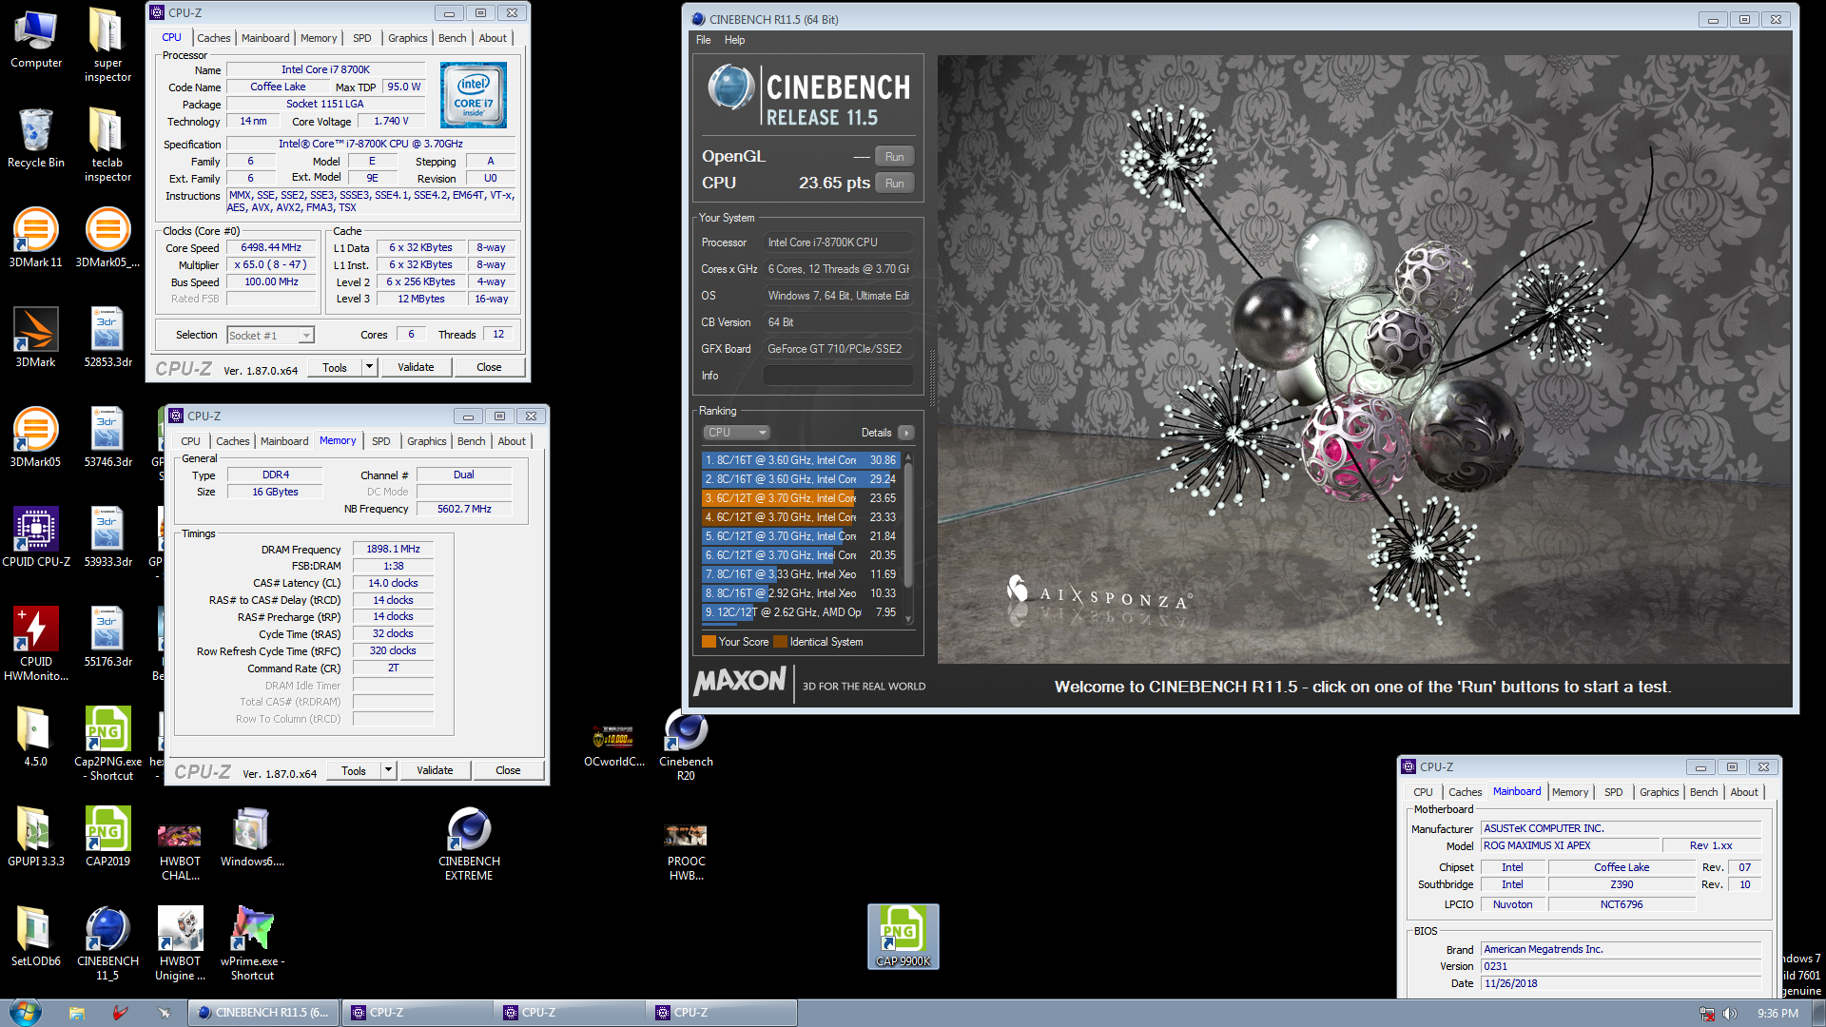The height and width of the screenshot is (1027, 1826).
Task: Open the Windows6... installer icon
Action: (252, 838)
